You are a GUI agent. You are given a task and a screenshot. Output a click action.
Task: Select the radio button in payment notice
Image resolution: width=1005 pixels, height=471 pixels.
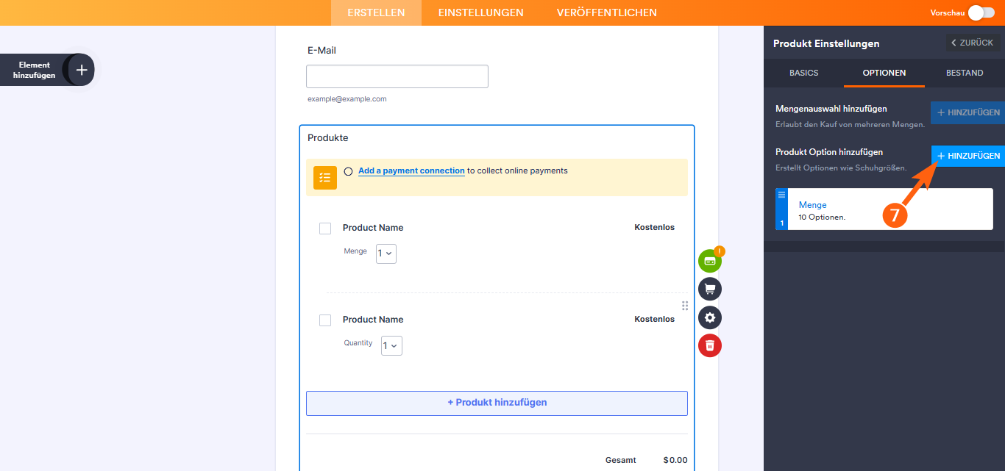[348, 171]
